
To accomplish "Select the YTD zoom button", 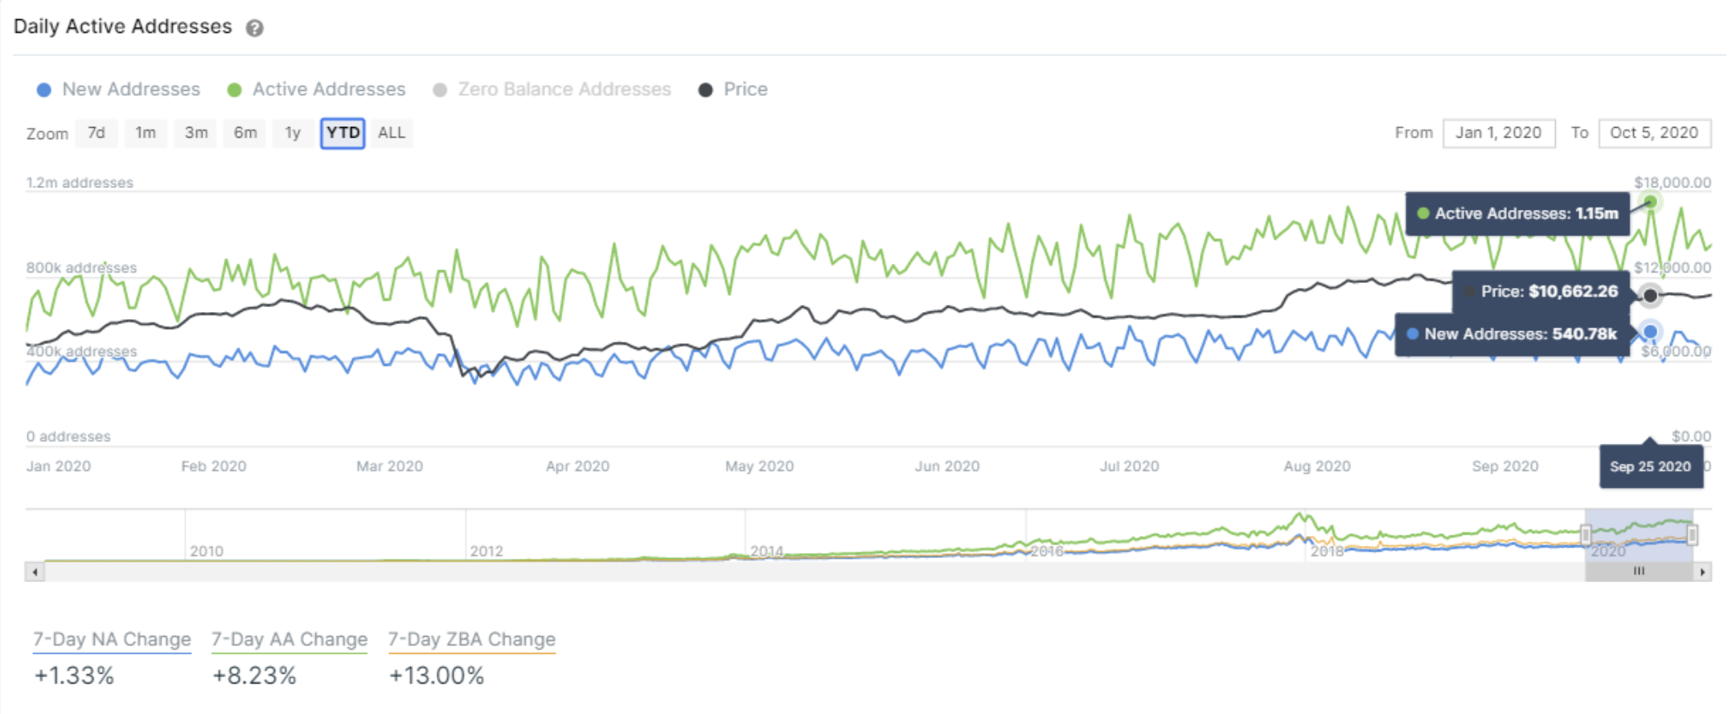I will point(343,133).
